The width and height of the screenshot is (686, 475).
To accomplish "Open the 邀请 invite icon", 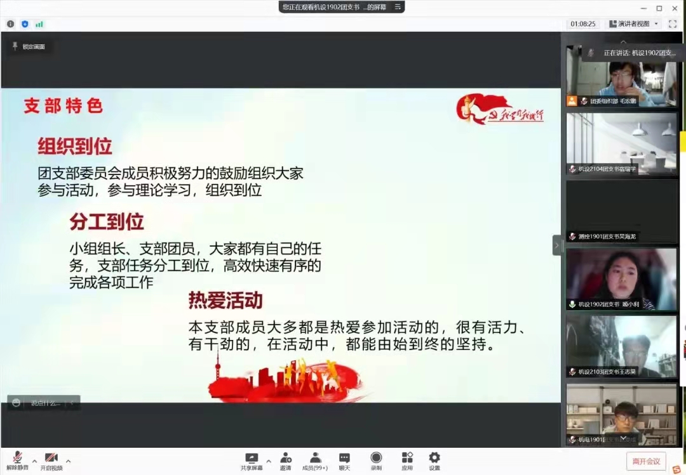I will (286, 459).
